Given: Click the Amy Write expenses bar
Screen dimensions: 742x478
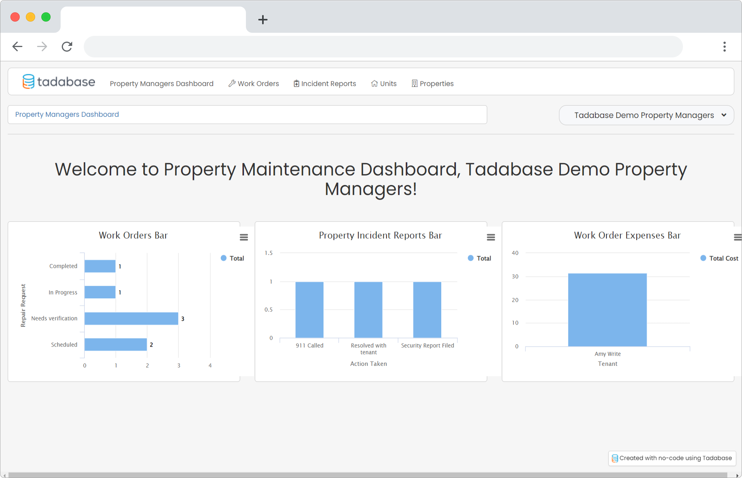Looking at the screenshot, I should (x=608, y=310).
